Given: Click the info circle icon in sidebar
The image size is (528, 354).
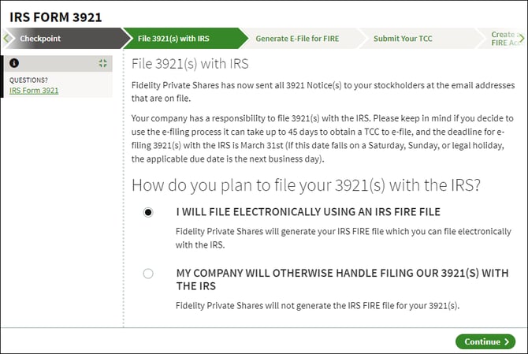Looking at the screenshot, I should pos(14,63).
